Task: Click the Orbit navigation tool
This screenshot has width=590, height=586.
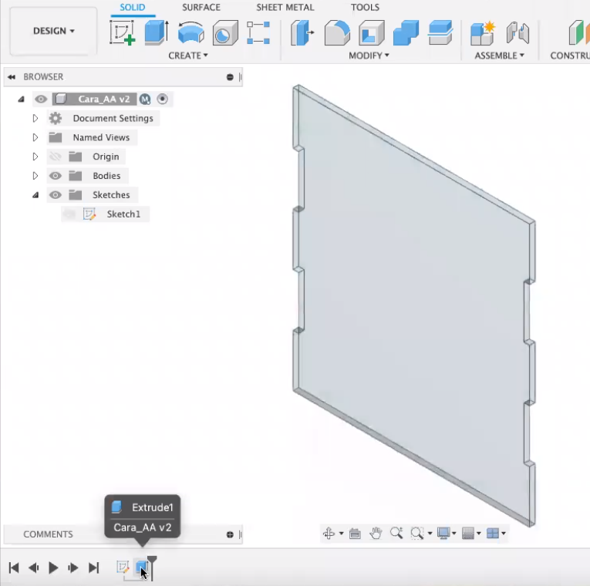Action: click(329, 533)
